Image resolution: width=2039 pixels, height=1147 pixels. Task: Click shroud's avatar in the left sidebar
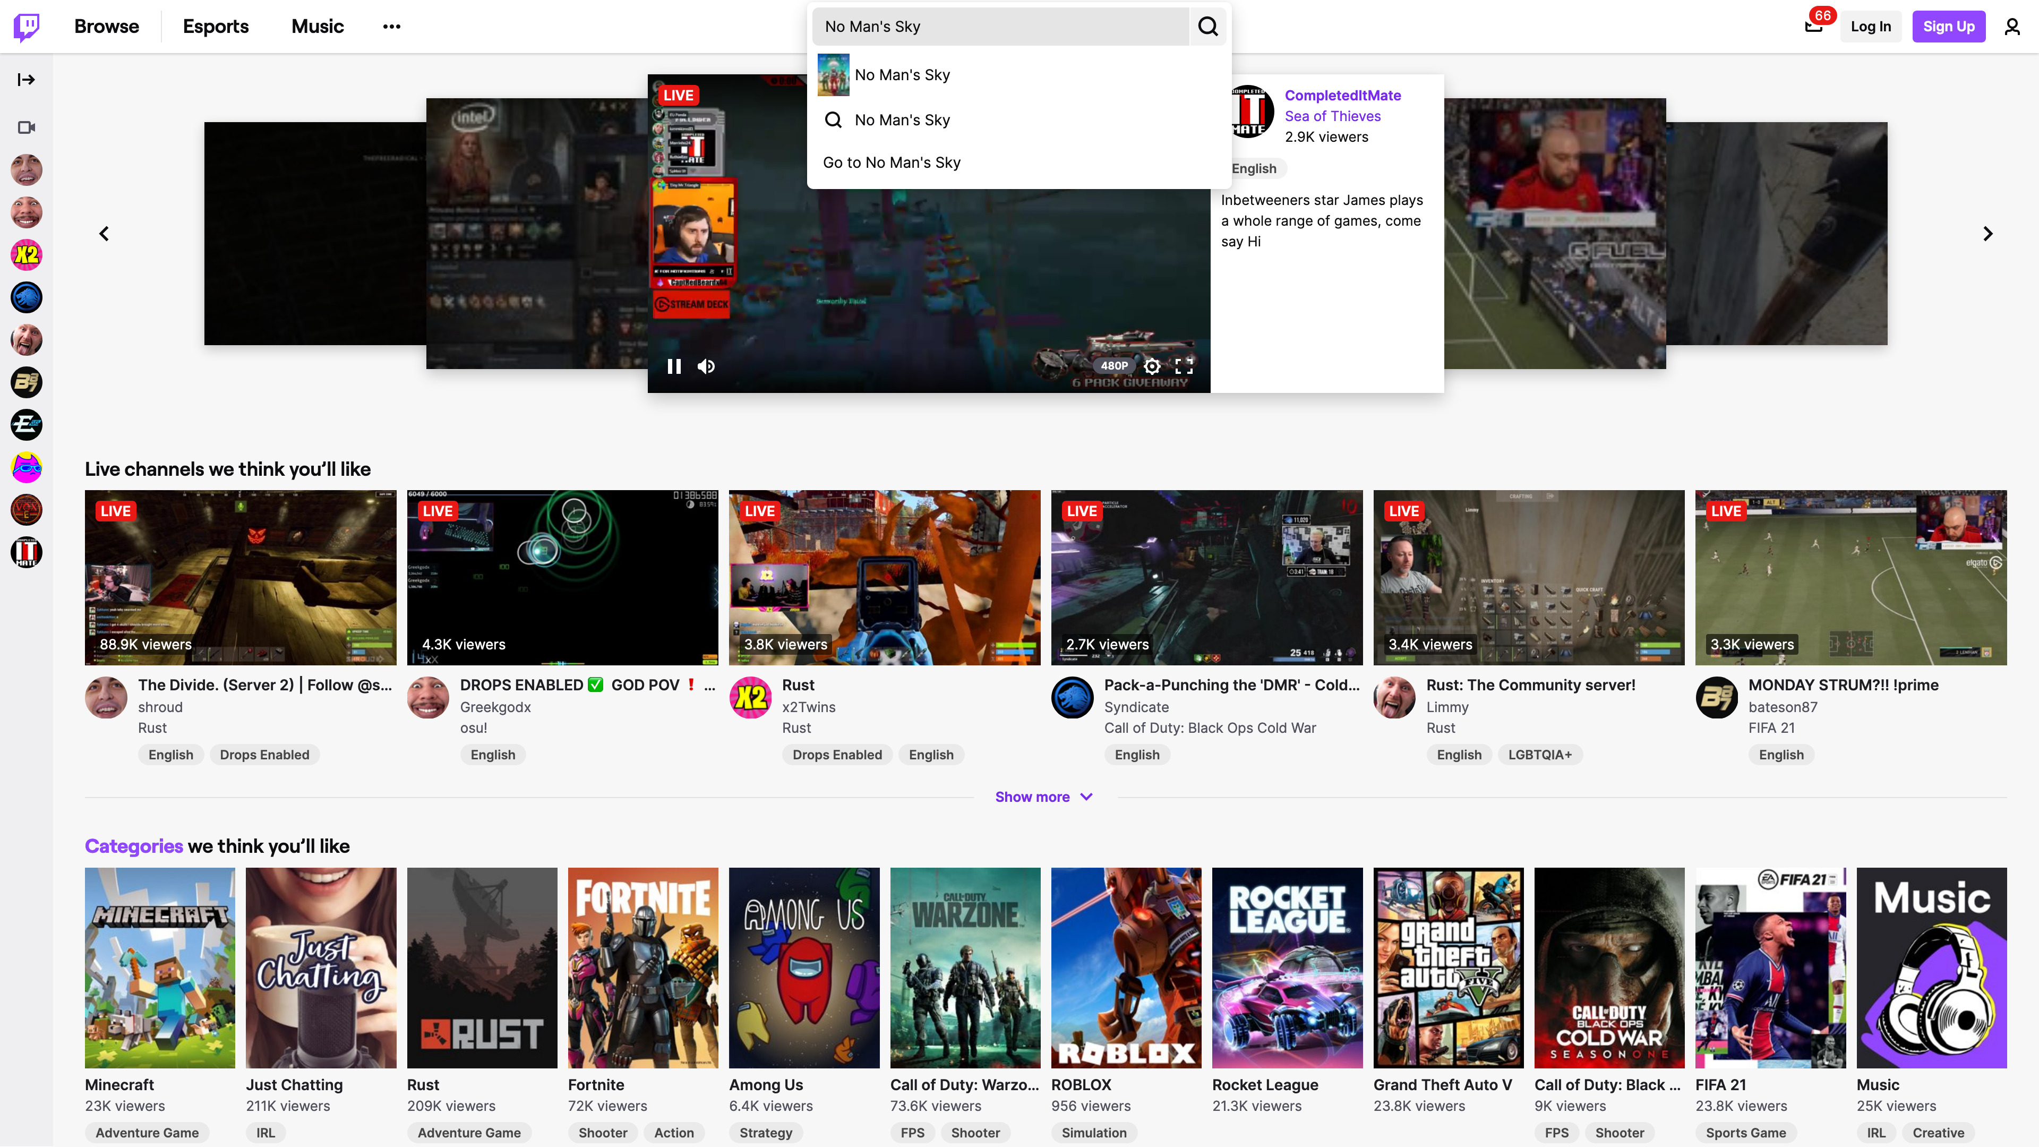click(x=26, y=169)
